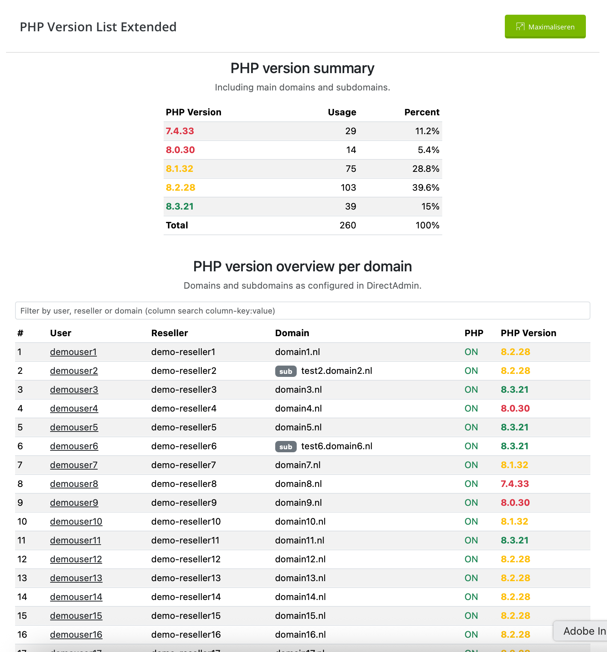Viewport: 607px width, 652px height.
Task: Click the sub badge for test2.domain2.nl
Action: coord(285,371)
